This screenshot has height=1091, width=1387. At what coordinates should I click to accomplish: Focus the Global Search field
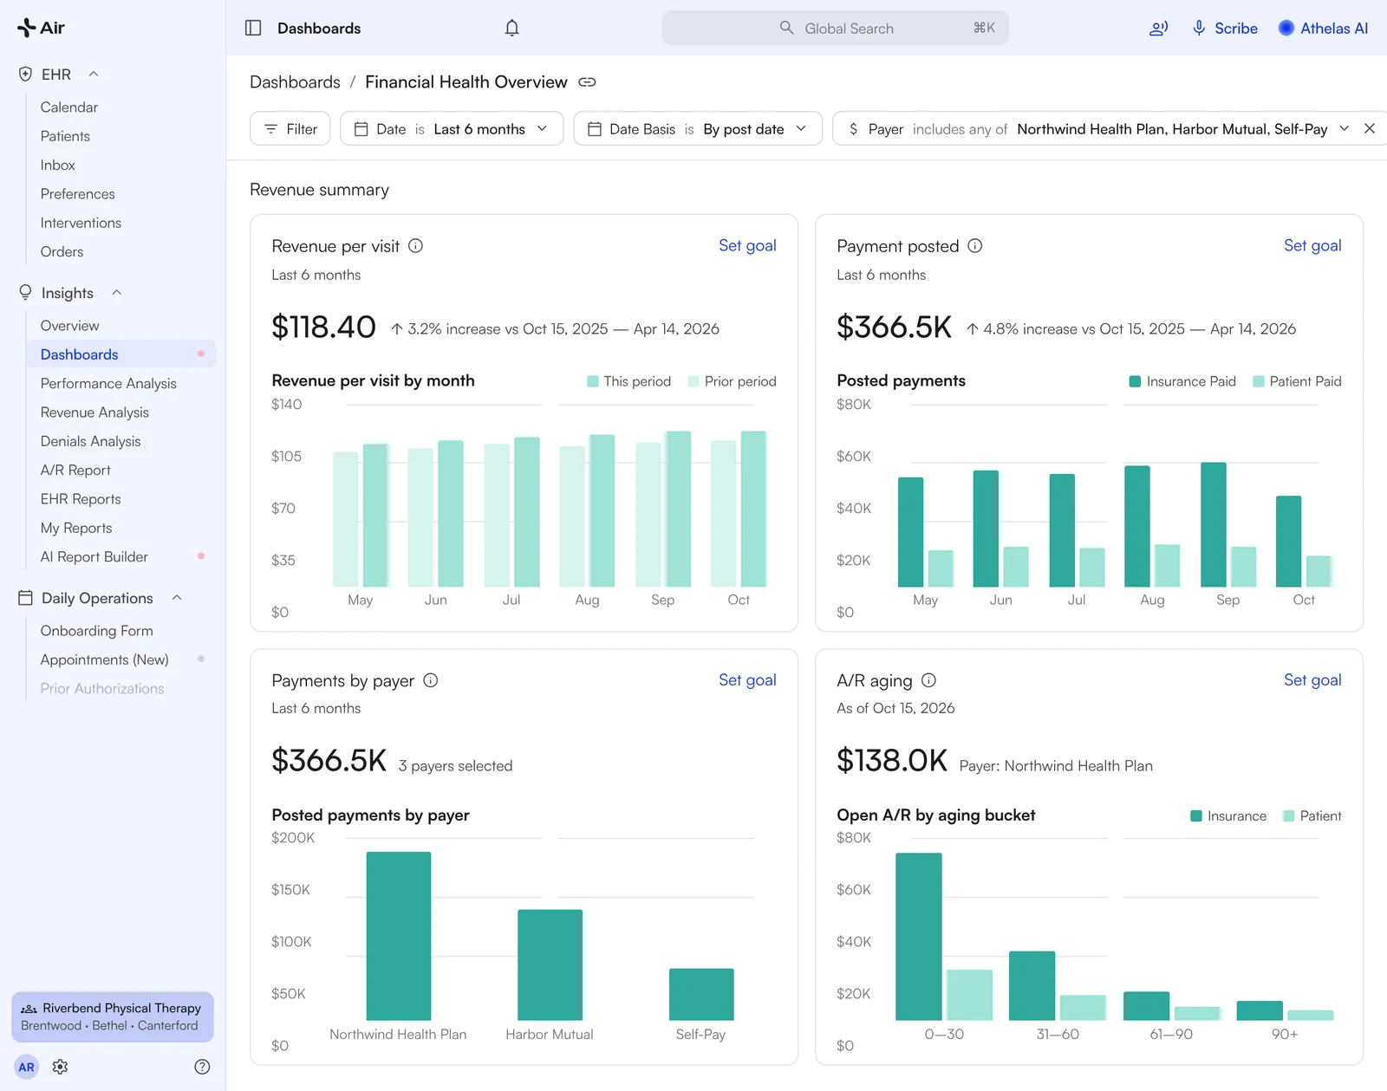[x=836, y=28]
